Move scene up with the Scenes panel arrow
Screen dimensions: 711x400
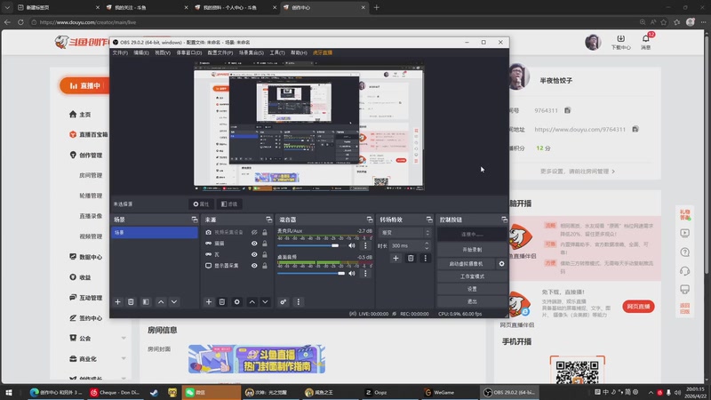[x=161, y=302]
